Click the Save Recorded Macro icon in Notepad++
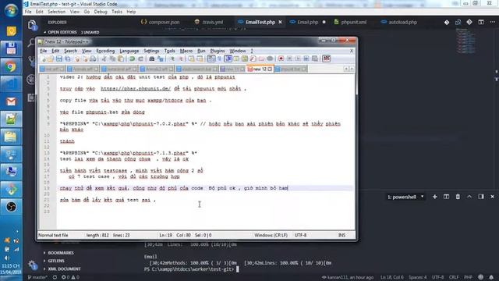Screen dimensions: 499x281 tap(315, 59)
